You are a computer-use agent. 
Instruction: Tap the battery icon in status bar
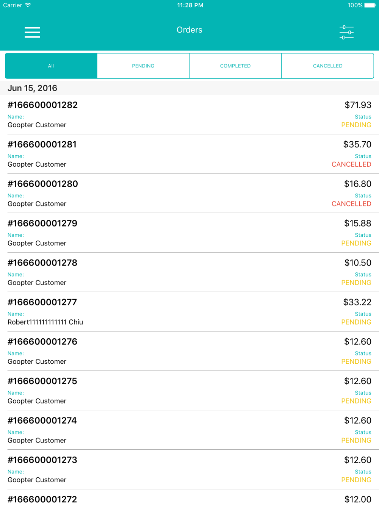tap(370, 5)
